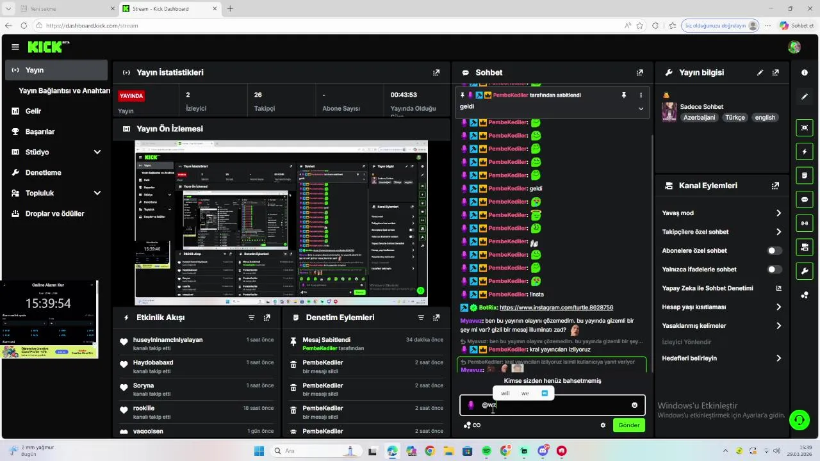The width and height of the screenshot is (820, 461).
Task: Open the green headset support button
Action: click(799, 420)
